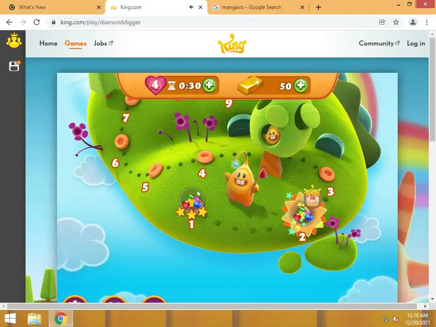View site security lock info
This screenshot has width=436, height=327.
point(54,22)
